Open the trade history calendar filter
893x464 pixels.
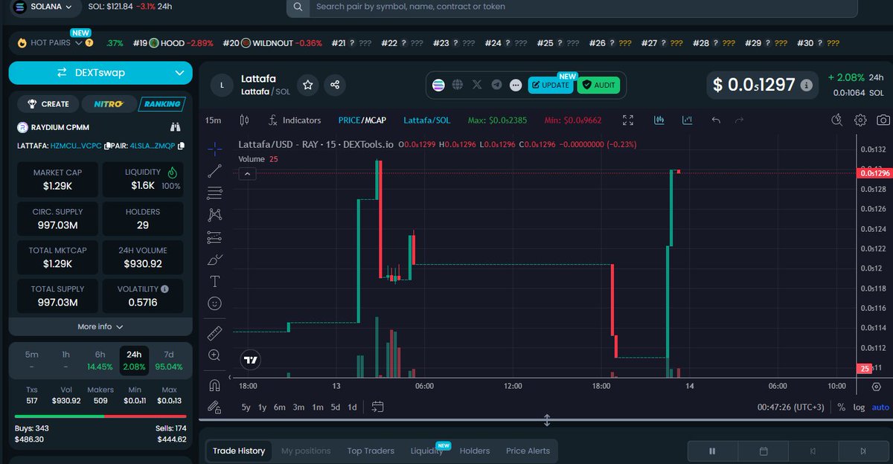(x=763, y=451)
